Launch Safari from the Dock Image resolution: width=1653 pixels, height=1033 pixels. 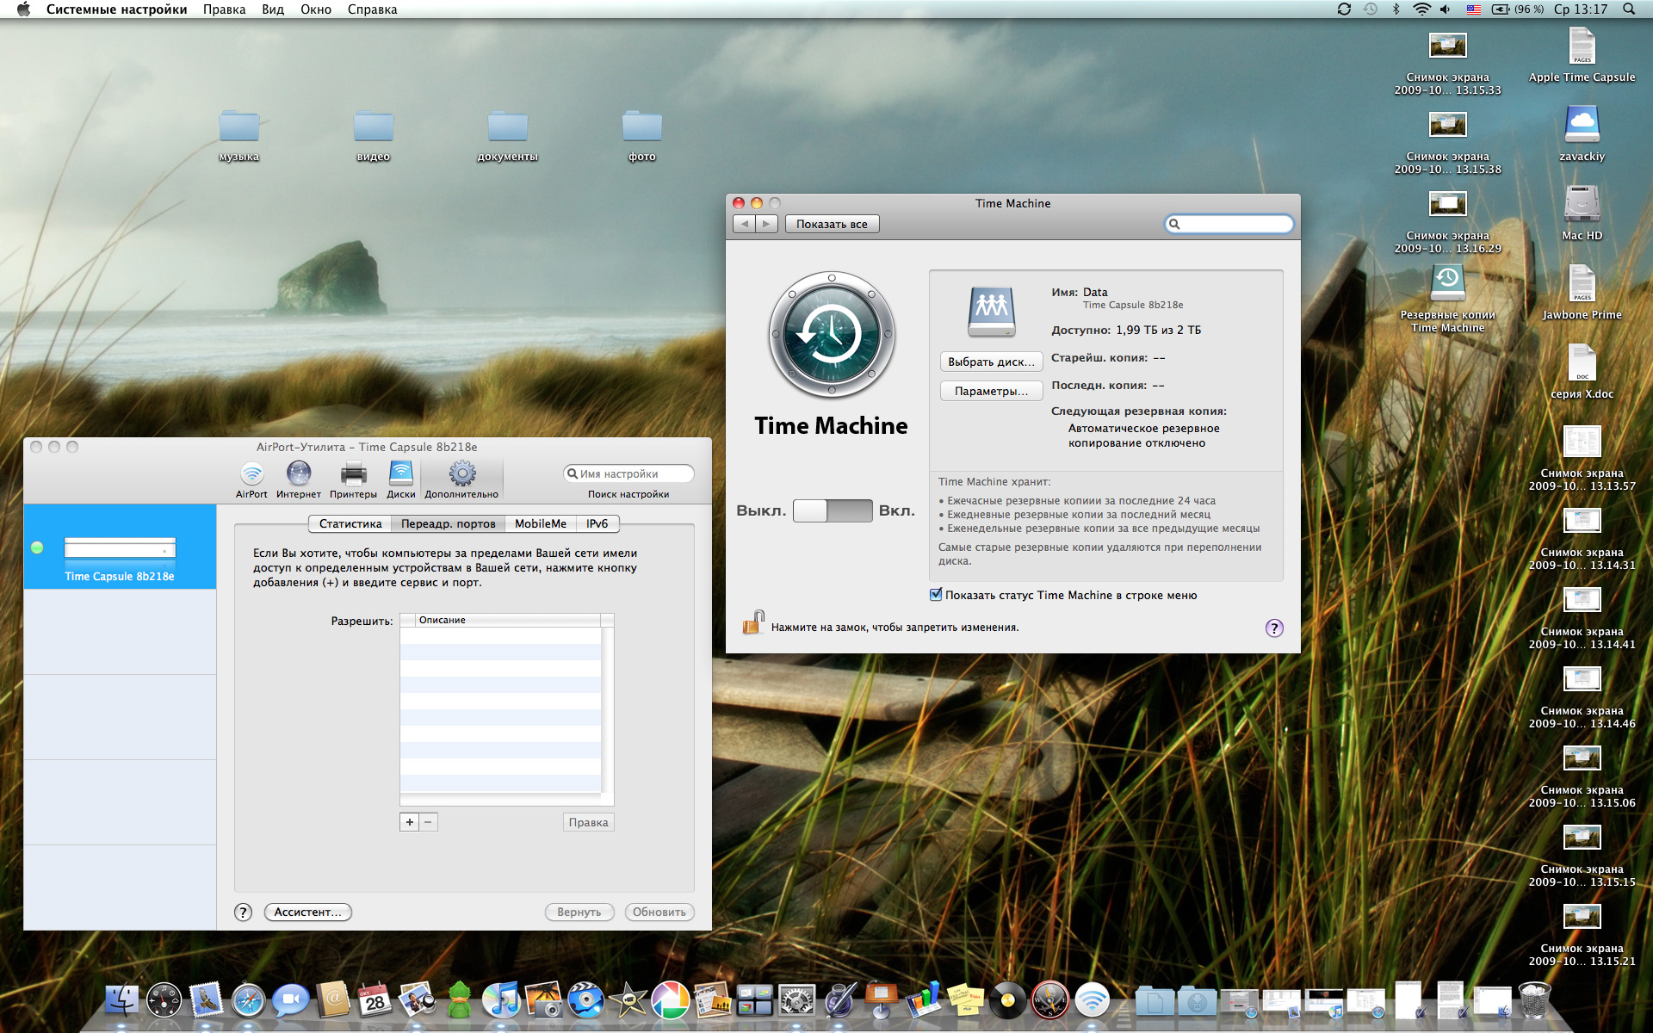[248, 1000]
